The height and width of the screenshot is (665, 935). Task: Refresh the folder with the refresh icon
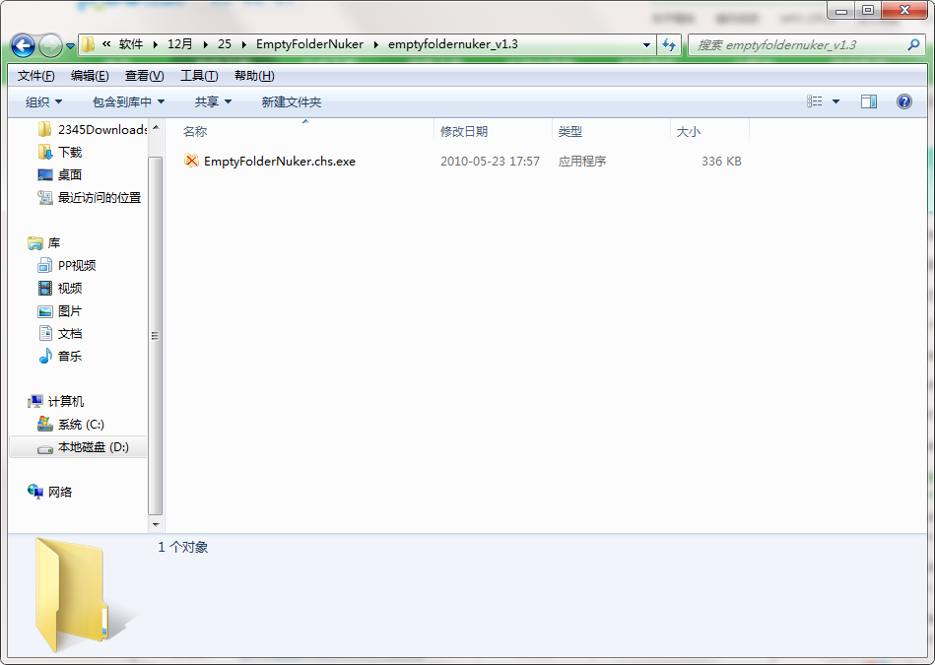(x=668, y=45)
